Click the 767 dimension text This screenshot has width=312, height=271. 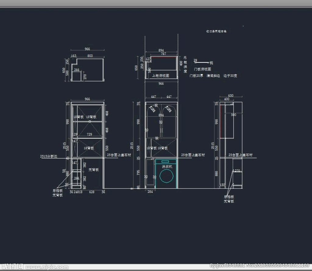(x=163, y=54)
